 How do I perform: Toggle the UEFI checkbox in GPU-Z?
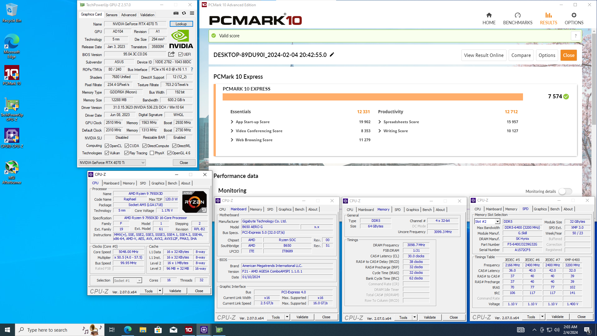pyautogui.click(x=180, y=54)
